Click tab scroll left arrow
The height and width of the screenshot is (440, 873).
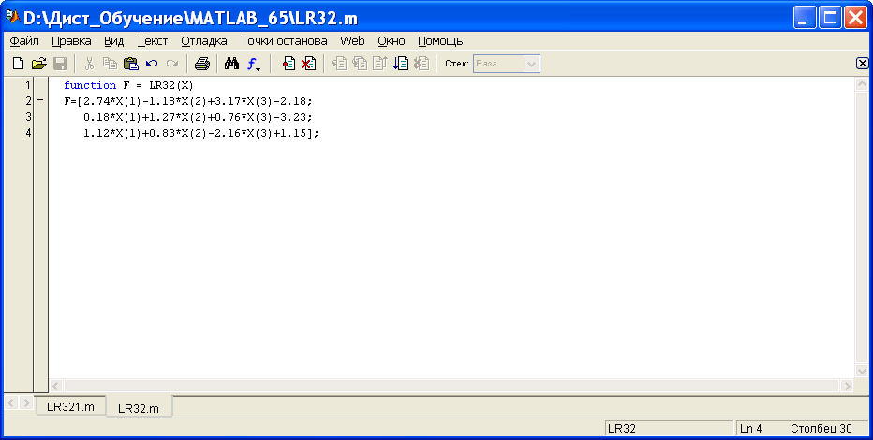11,403
